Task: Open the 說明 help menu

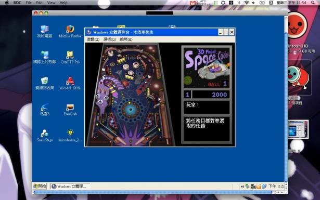Action: click(x=126, y=39)
